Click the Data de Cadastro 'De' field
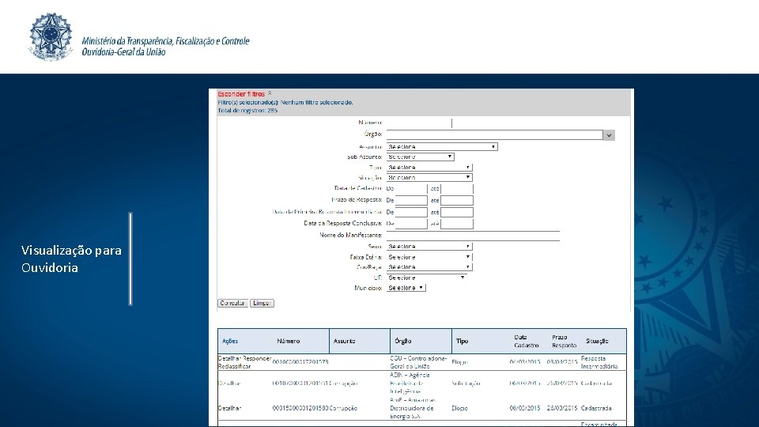Image resolution: width=759 pixels, height=427 pixels. (411, 189)
